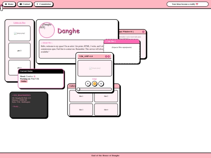Click the first round button on Y2K_AMP title bar
211x158 pixels.
(x=106, y=57)
